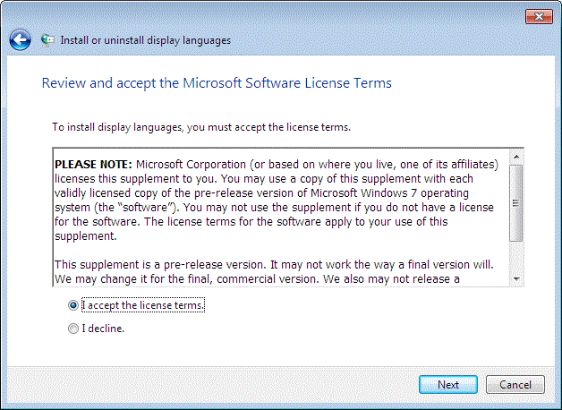Viewport: 562px width, 410px height.
Task: Click the 'I accept the license terms.' label
Action: (143, 305)
